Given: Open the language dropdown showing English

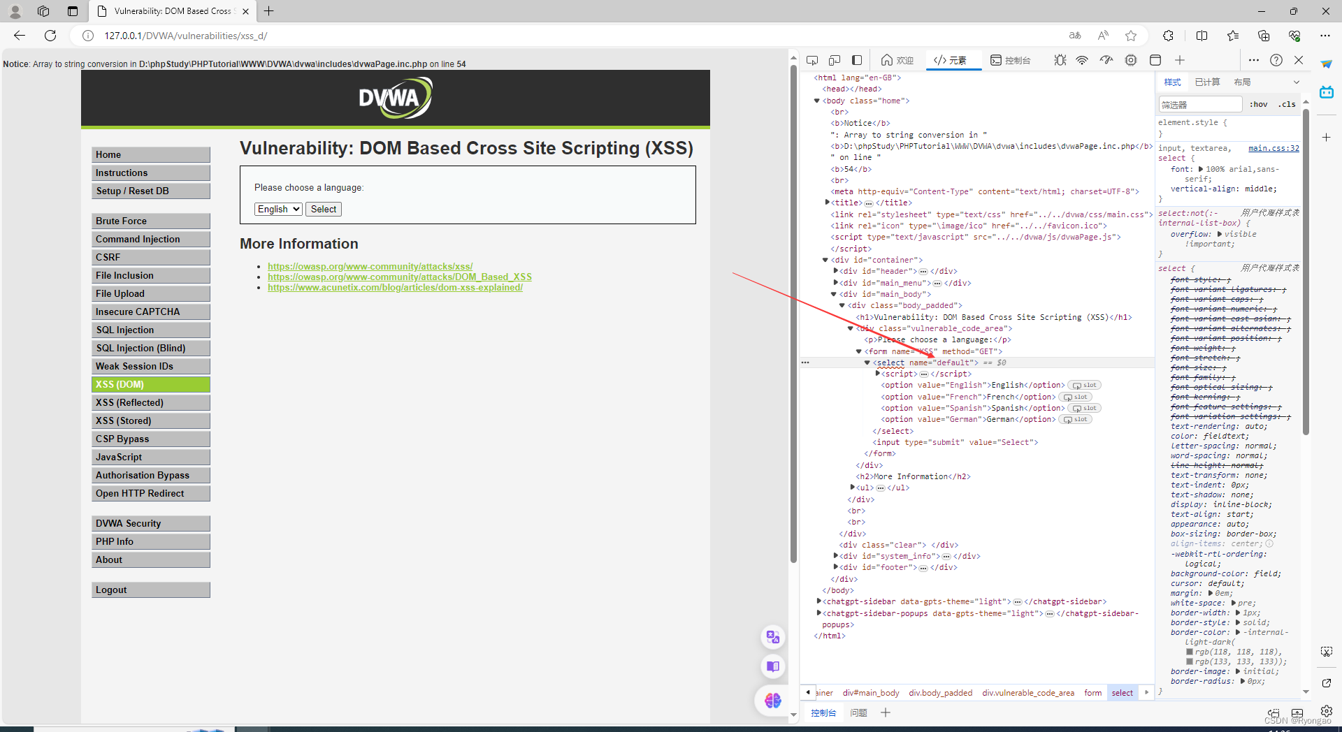Looking at the screenshot, I should 278,209.
